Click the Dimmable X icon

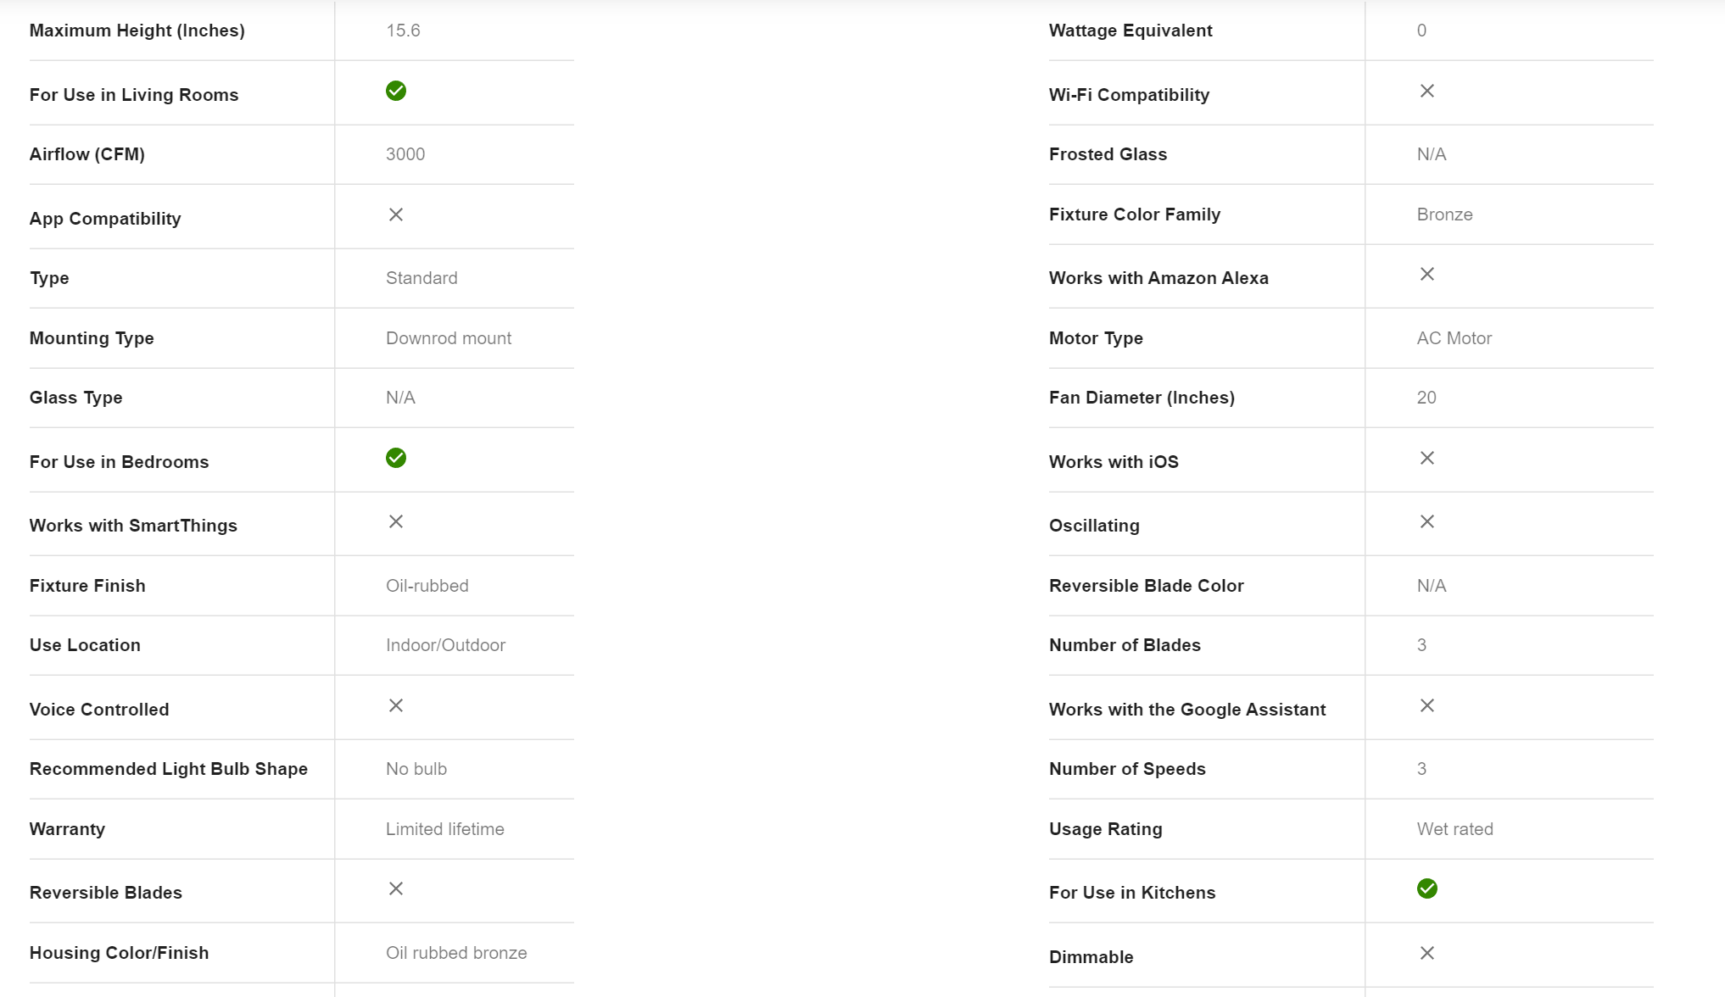pyautogui.click(x=1427, y=953)
